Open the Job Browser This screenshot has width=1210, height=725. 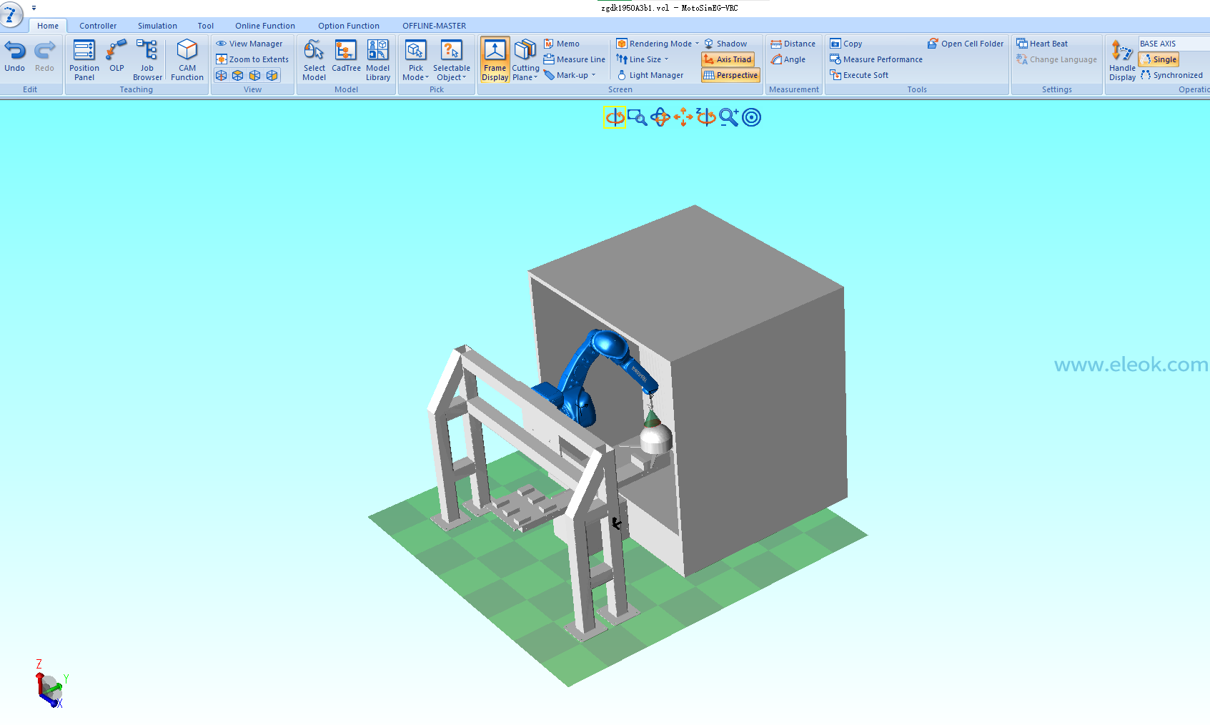pos(147,60)
